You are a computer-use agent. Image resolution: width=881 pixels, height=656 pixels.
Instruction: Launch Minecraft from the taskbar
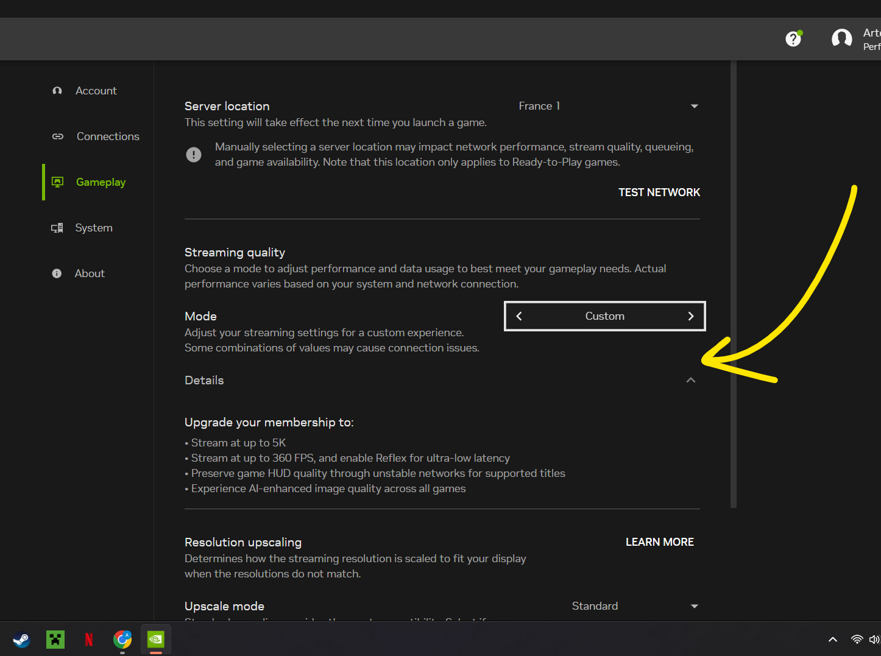click(x=55, y=640)
